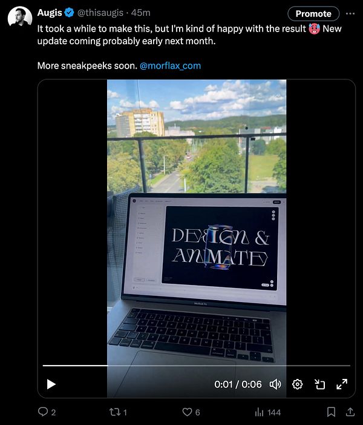
Task: Open the @morflax_com mention link
Action: [170, 65]
